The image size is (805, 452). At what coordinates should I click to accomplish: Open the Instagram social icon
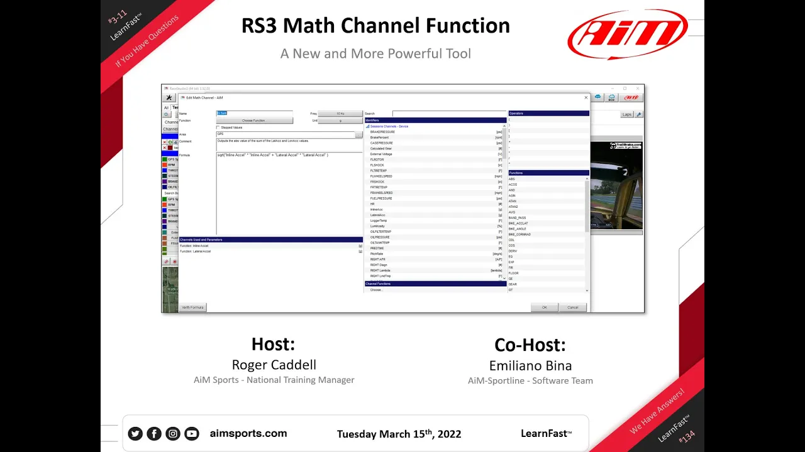pos(173,433)
